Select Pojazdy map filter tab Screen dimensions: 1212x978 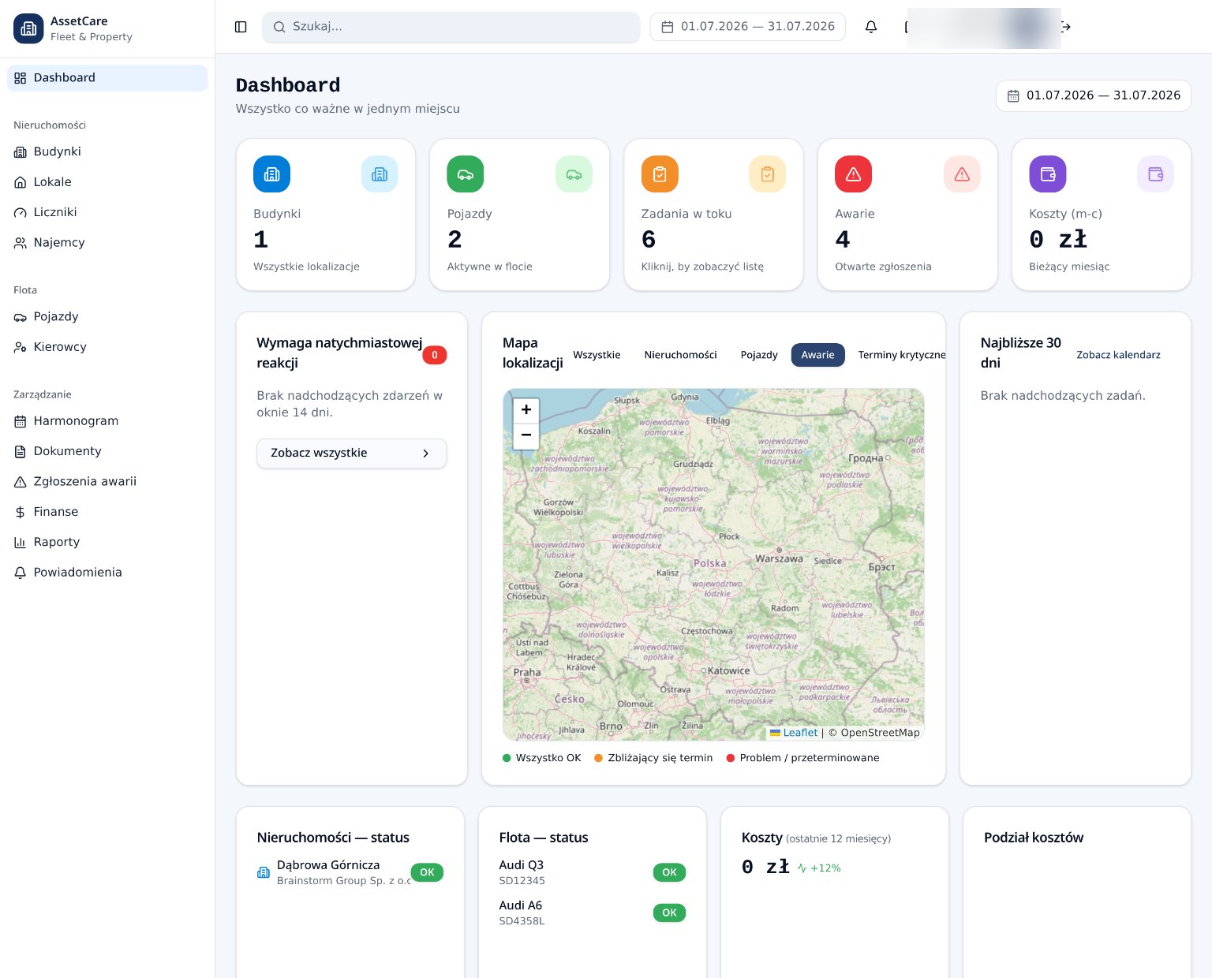pos(759,355)
